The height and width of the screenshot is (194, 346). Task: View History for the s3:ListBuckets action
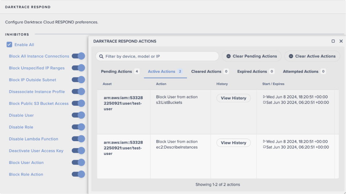233,98
